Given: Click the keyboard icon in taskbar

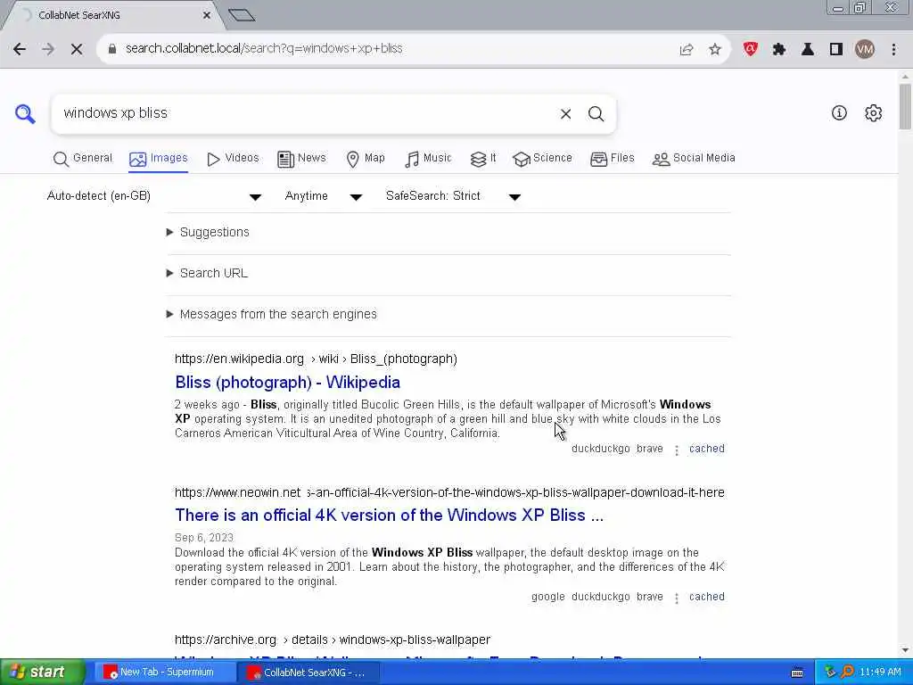Looking at the screenshot, I should (x=797, y=673).
